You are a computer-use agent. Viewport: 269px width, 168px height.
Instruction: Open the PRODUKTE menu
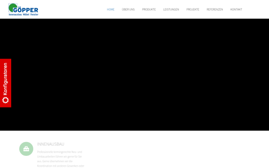tap(149, 9)
